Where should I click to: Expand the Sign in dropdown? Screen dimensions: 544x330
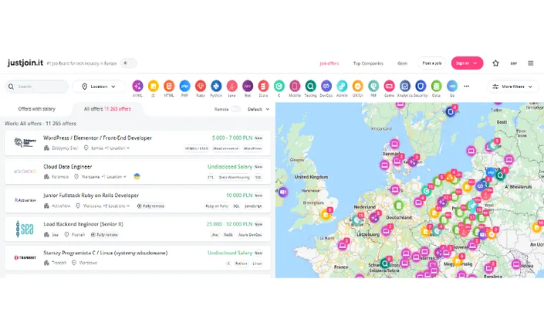467,63
